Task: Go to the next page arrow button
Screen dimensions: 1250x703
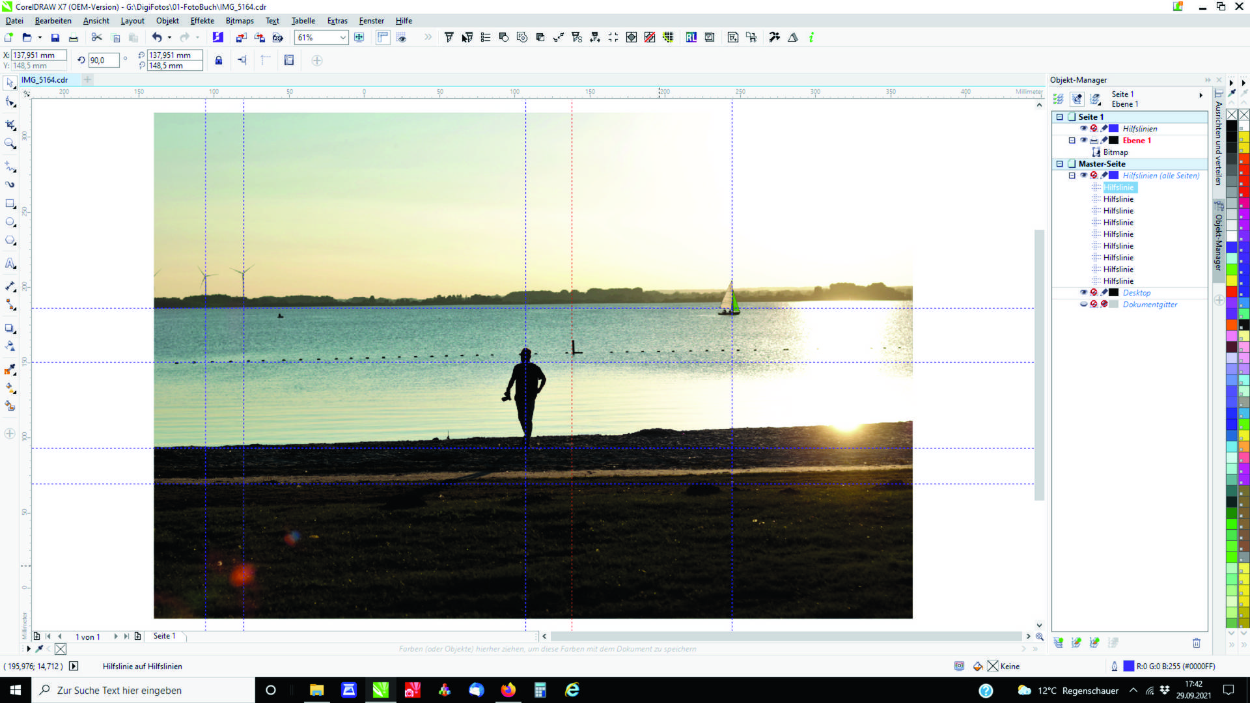Action: (116, 637)
